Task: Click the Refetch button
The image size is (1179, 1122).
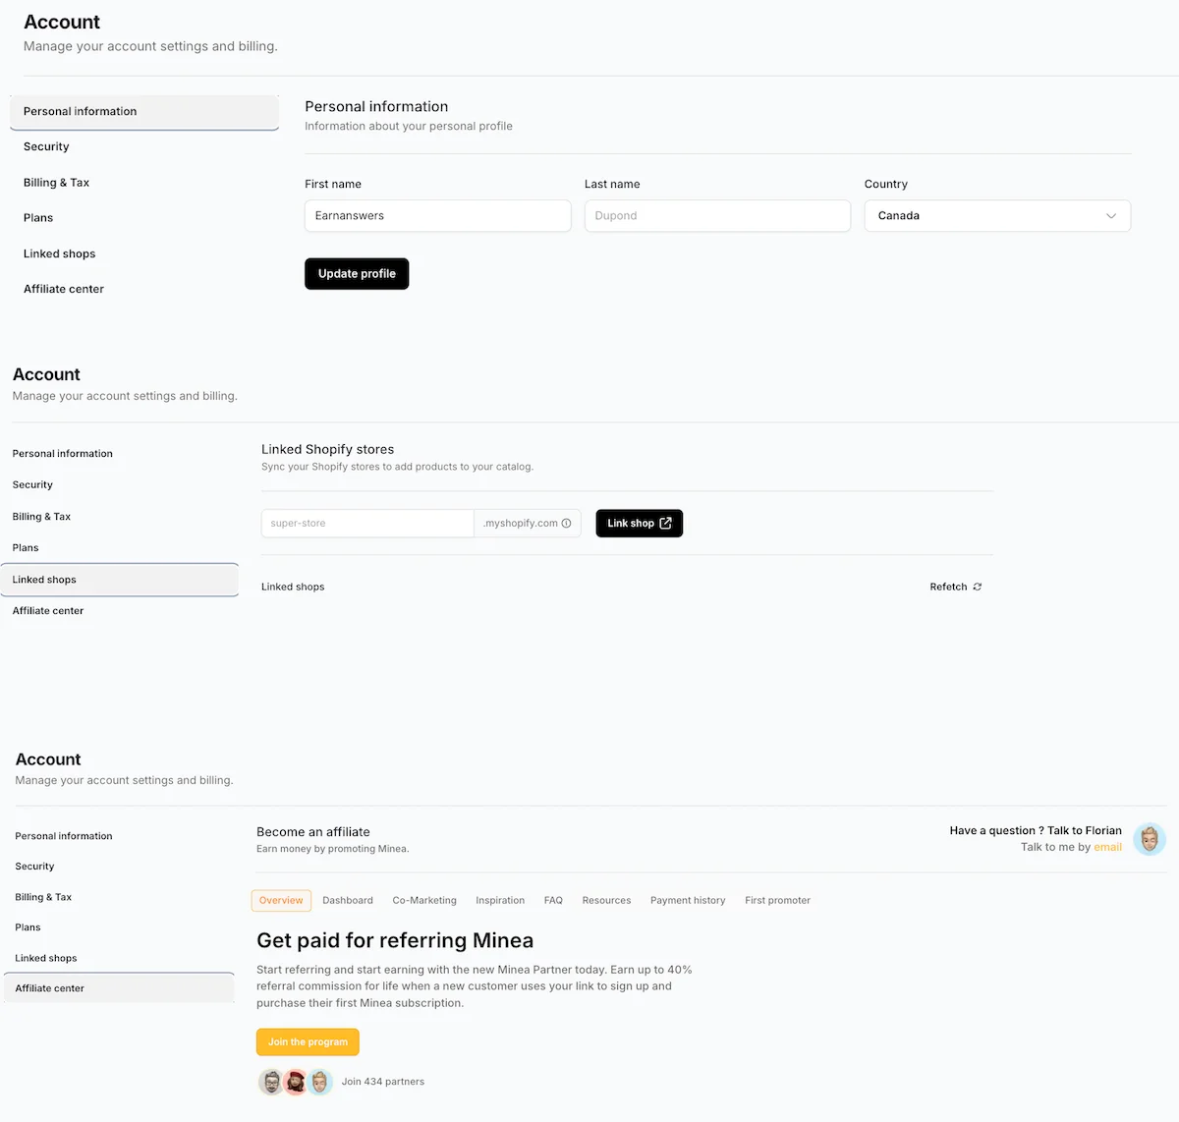Action: click(x=955, y=587)
